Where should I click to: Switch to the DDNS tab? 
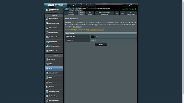122,13
